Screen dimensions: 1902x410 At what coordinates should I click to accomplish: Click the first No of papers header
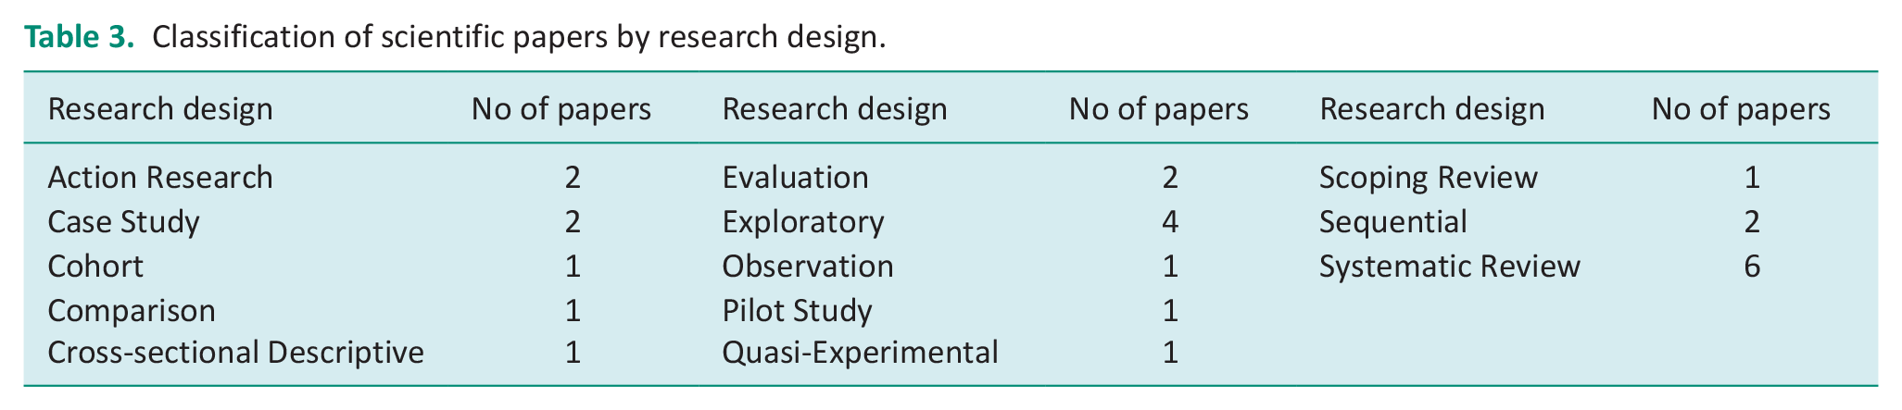click(x=561, y=109)
